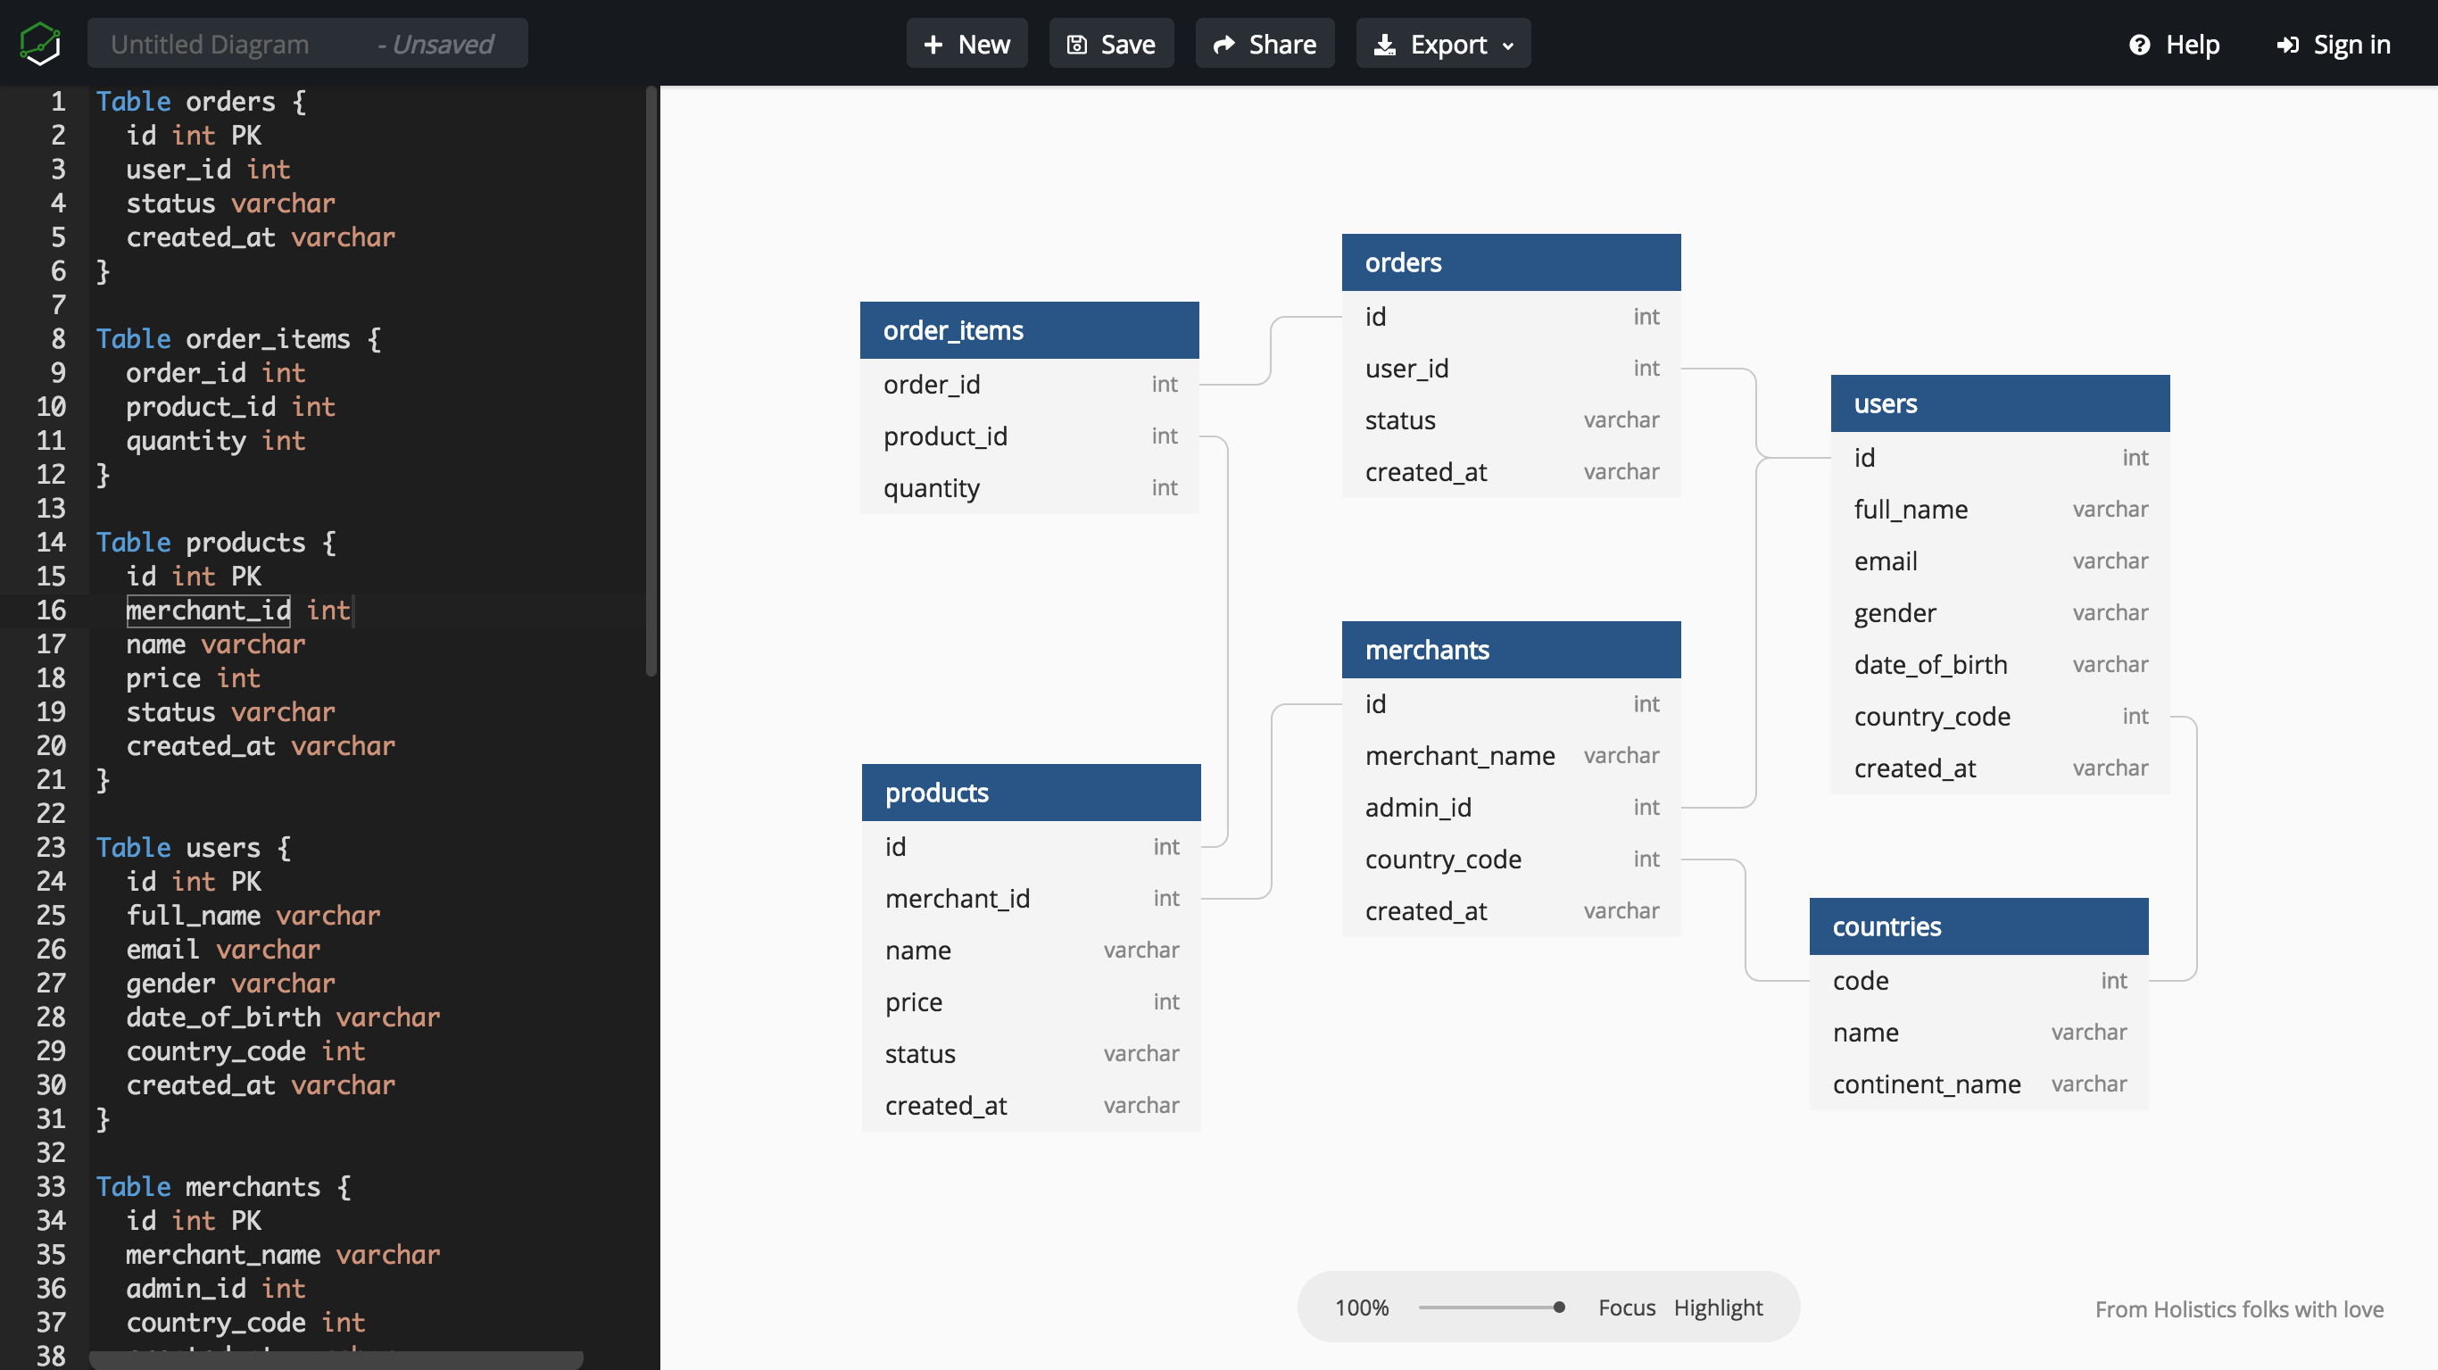Screen dimensions: 2438x1370
Task: Open the New diagram menu
Action: [969, 44]
